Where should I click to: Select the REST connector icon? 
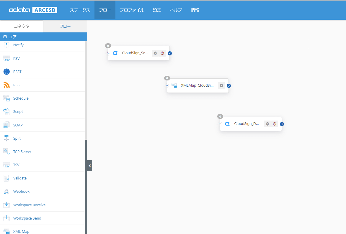coord(6,72)
